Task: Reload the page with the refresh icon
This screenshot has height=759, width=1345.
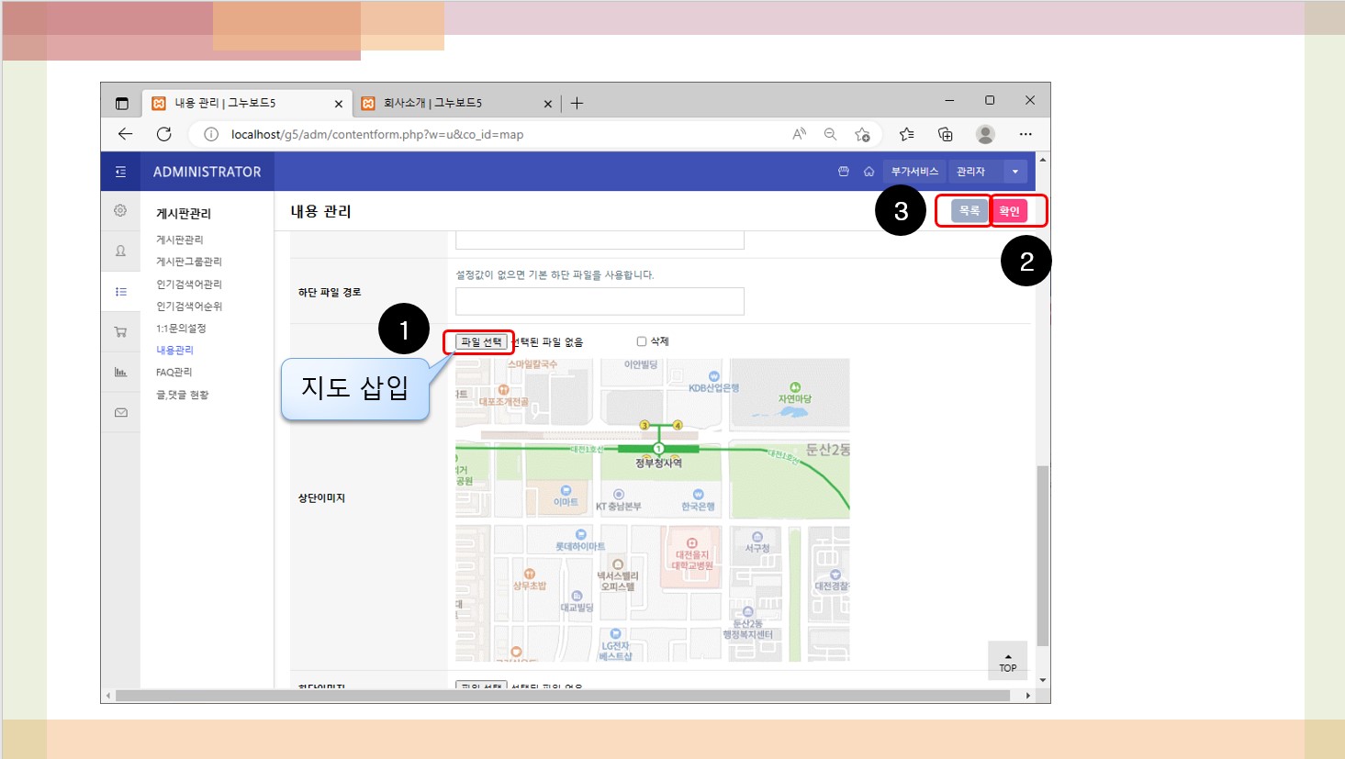Action: [x=164, y=134]
